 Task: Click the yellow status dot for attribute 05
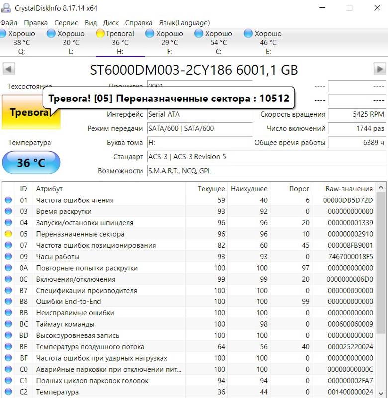[x=8, y=234]
